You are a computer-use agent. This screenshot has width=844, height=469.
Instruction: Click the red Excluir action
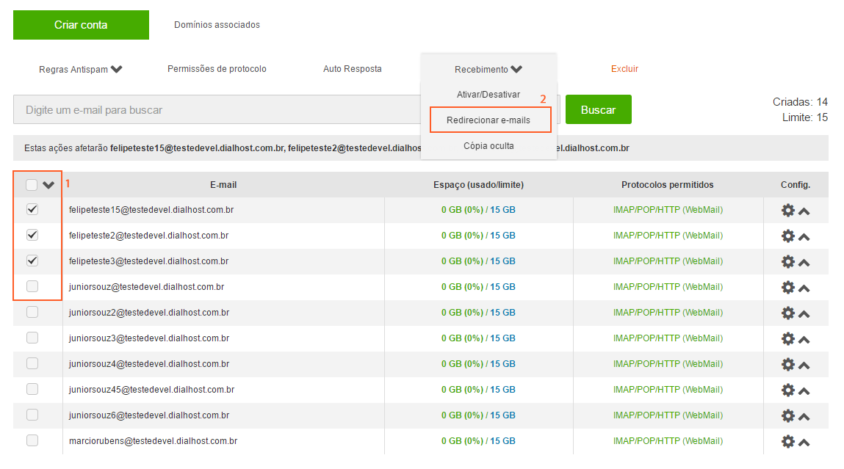pyautogui.click(x=624, y=69)
